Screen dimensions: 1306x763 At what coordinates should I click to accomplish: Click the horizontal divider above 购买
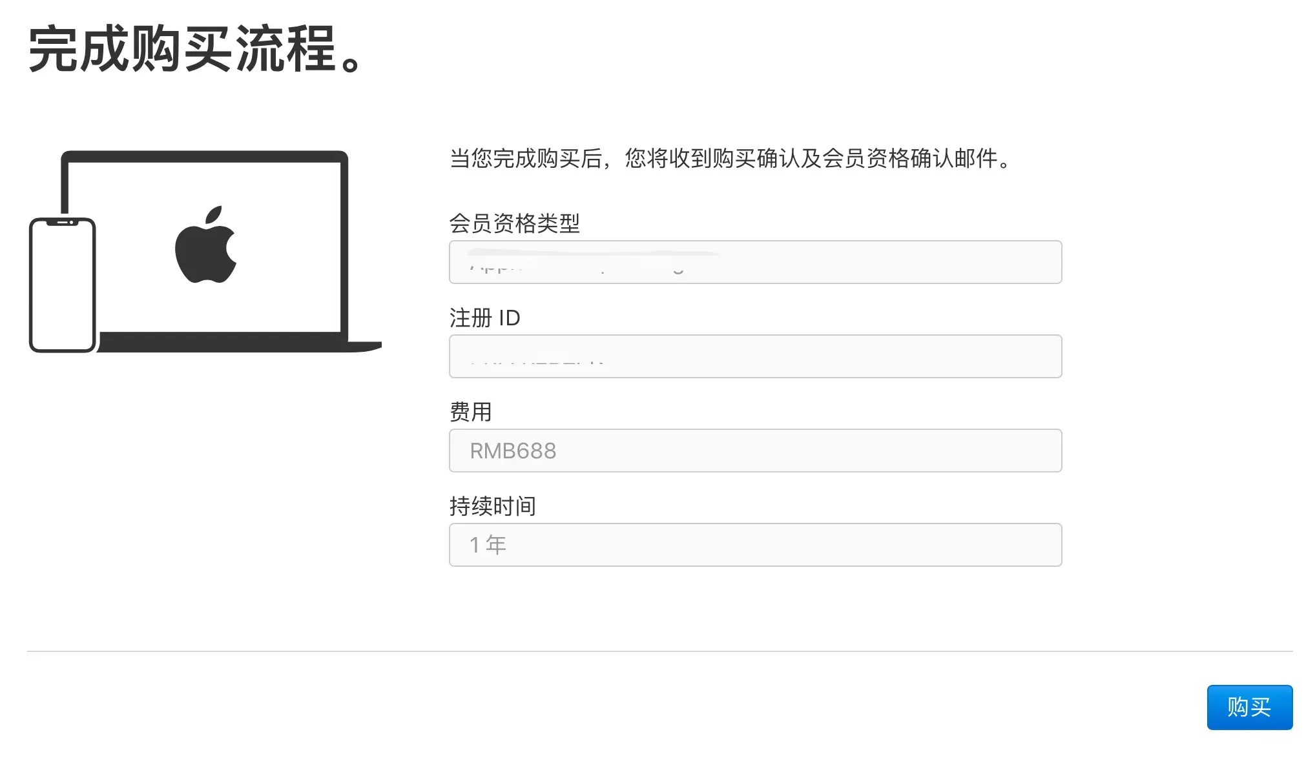(x=659, y=651)
